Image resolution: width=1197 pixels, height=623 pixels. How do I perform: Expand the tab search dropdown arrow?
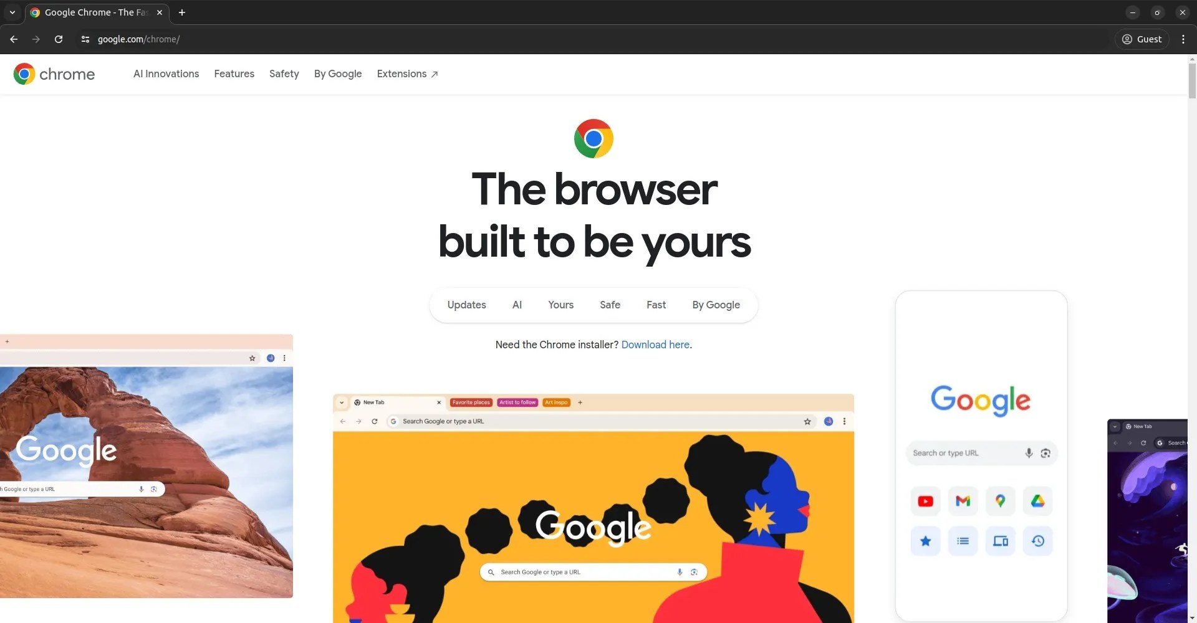(x=12, y=12)
